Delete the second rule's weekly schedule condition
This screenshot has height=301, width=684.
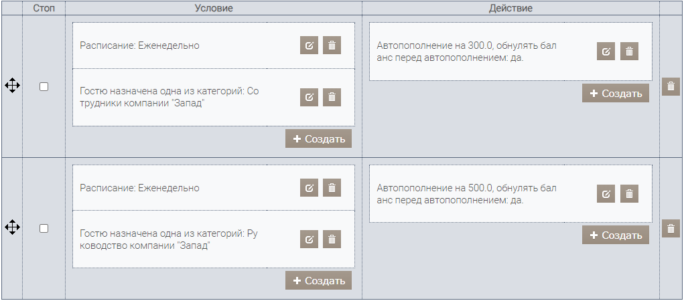click(332, 188)
